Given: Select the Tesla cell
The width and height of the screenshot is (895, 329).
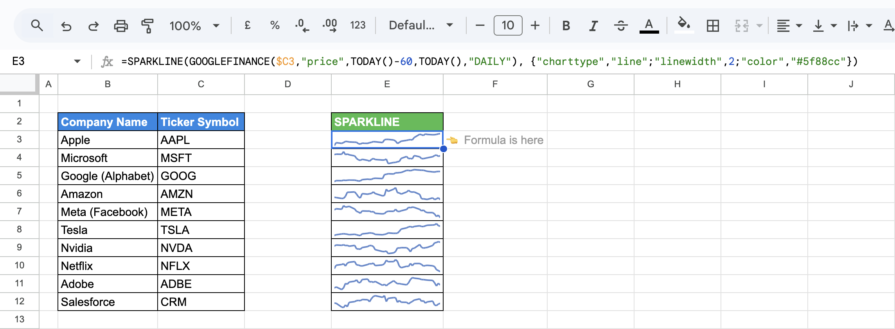Looking at the screenshot, I should click(x=108, y=230).
